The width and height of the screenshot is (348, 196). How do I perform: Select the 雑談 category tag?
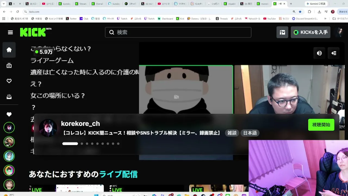[232, 133]
